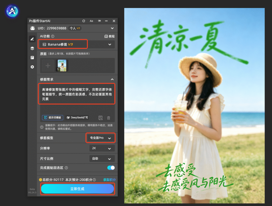Collapse the 修图需求 section chevron
Image resolution: width=272 pixels, height=206 pixels.
pos(112,79)
